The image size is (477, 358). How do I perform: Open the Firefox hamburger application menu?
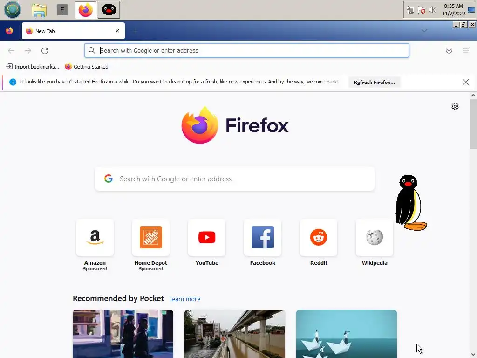[x=466, y=50]
